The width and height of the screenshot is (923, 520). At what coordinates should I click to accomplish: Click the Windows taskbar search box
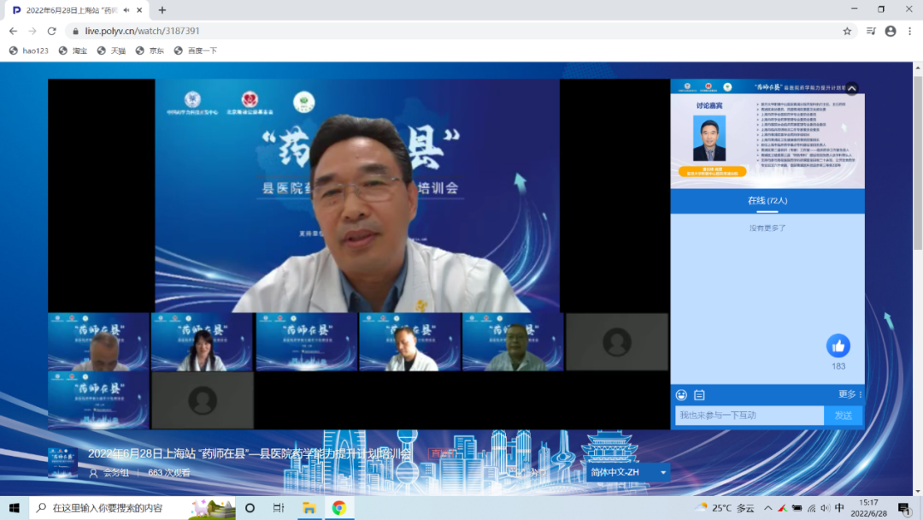[132, 508]
